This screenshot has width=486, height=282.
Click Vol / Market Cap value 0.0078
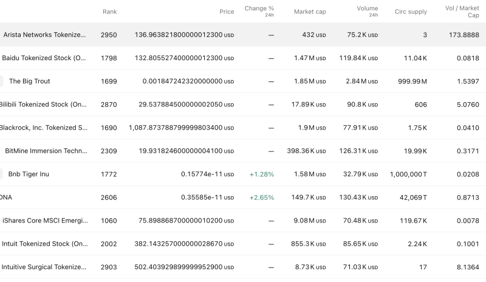[x=468, y=221]
